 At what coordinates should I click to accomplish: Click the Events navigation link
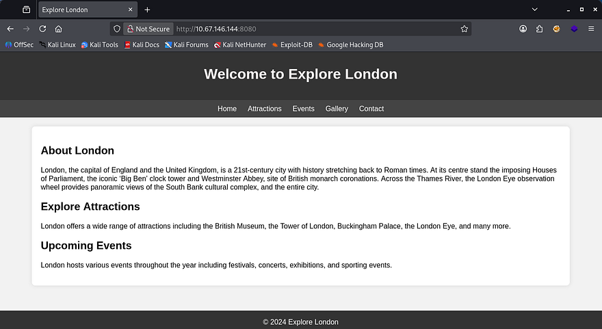(303, 109)
